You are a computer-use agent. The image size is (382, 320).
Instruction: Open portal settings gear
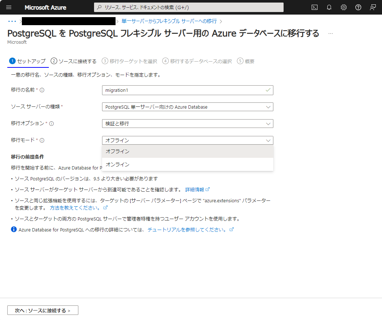344,7
